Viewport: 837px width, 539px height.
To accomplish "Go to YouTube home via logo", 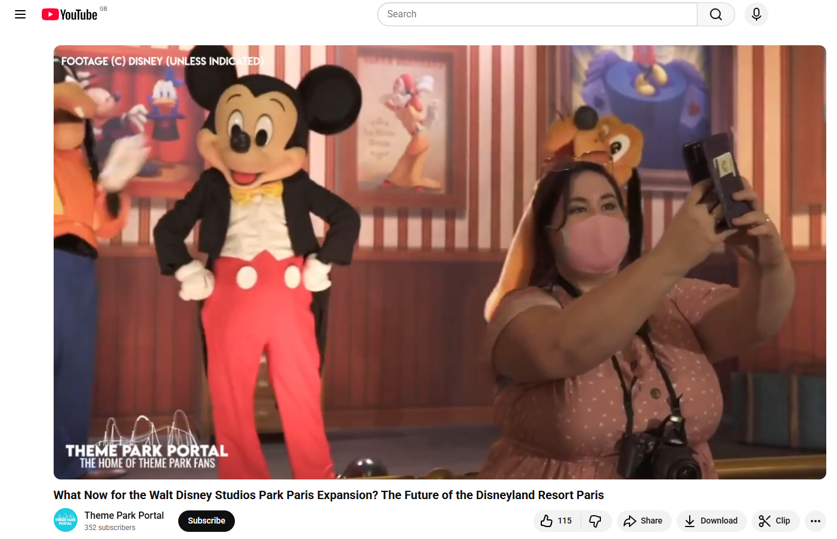I will (70, 14).
